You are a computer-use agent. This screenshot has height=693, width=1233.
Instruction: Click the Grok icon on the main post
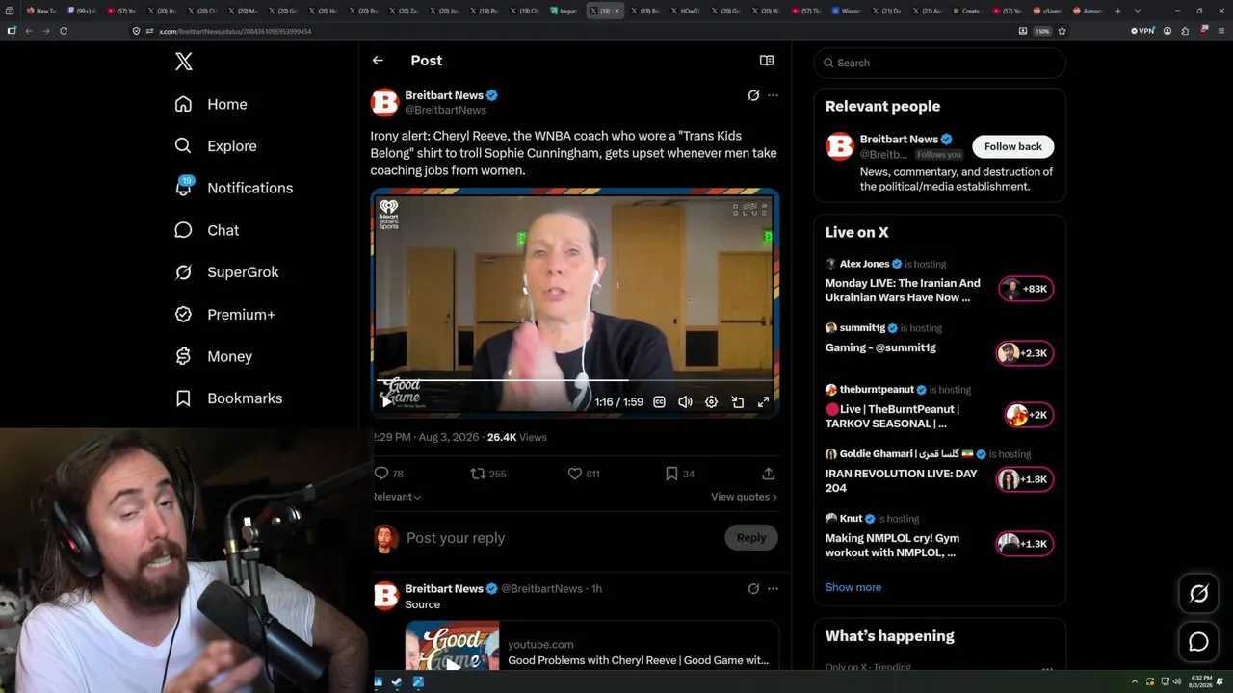click(x=753, y=95)
